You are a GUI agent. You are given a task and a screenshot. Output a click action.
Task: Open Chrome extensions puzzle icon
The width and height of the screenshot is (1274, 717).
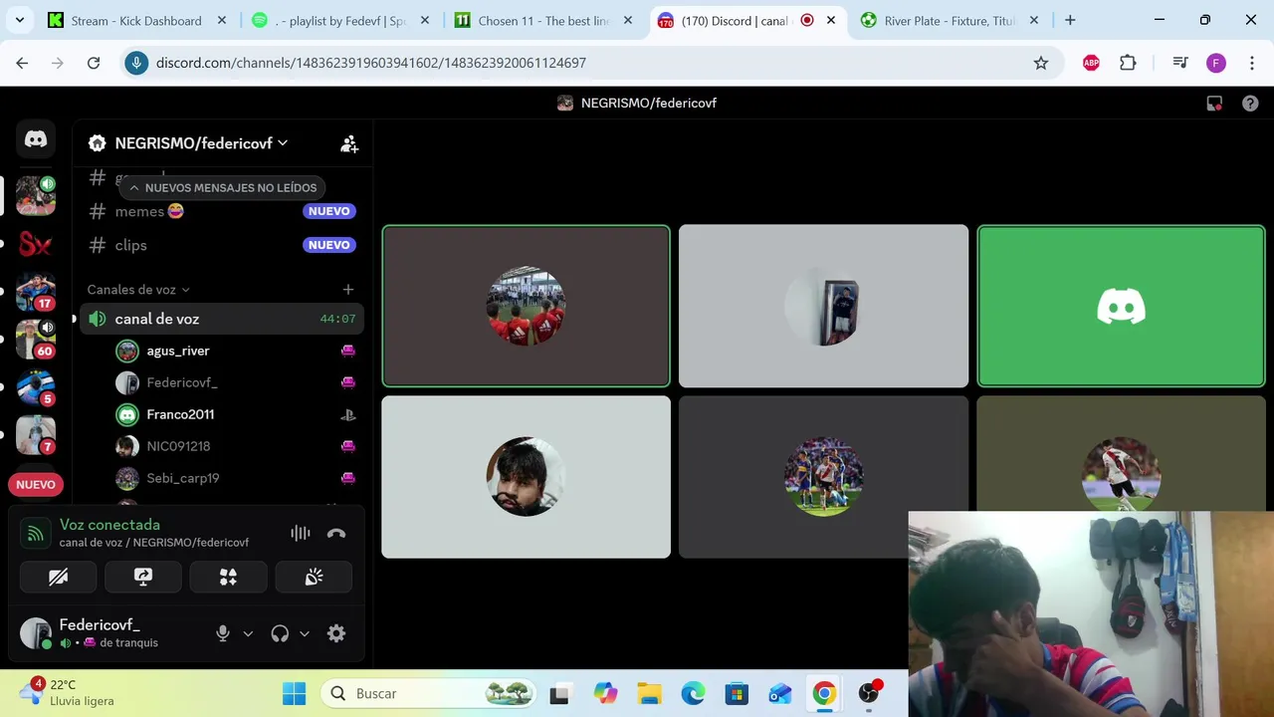[x=1128, y=63]
